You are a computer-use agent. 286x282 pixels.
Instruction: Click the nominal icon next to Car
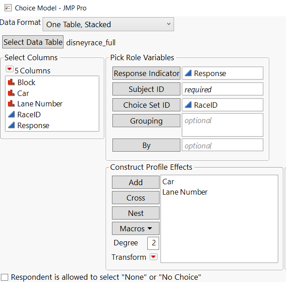point(11,93)
